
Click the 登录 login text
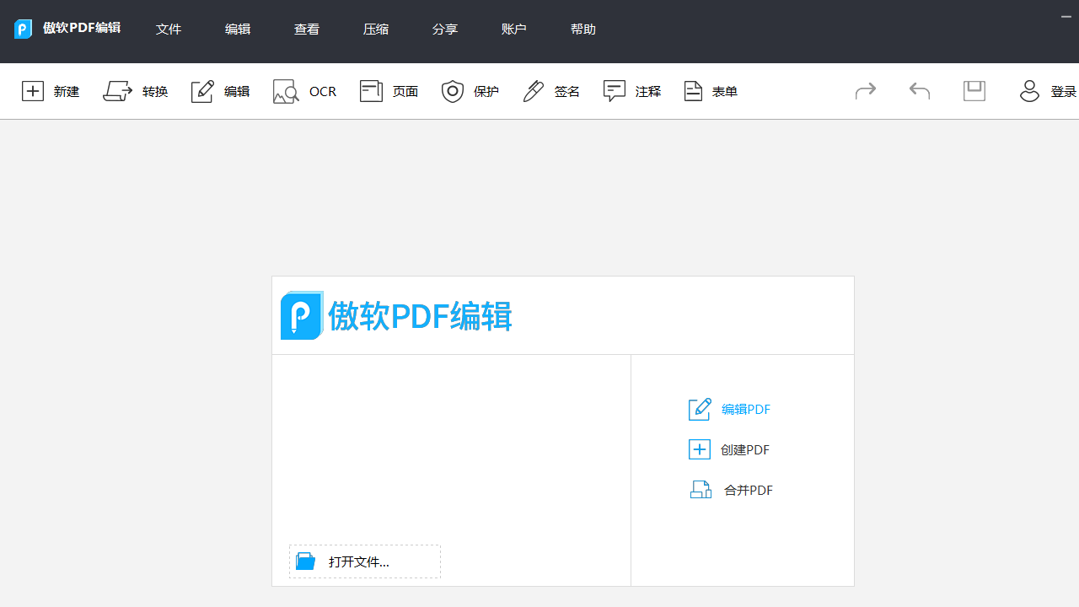(x=1064, y=92)
